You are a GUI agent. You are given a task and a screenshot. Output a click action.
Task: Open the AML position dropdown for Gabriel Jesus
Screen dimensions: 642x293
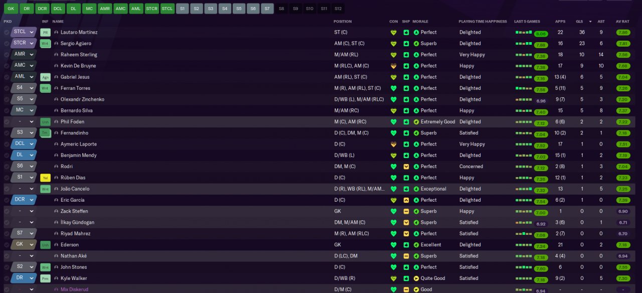pyautogui.click(x=24, y=77)
